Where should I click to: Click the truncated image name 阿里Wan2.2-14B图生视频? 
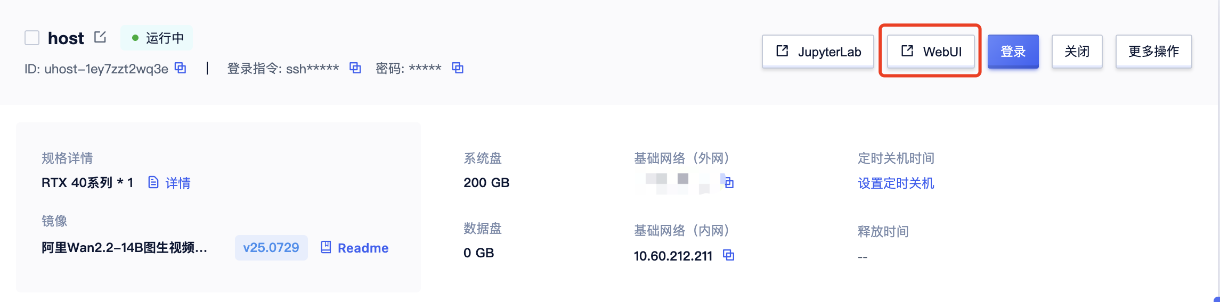click(125, 248)
